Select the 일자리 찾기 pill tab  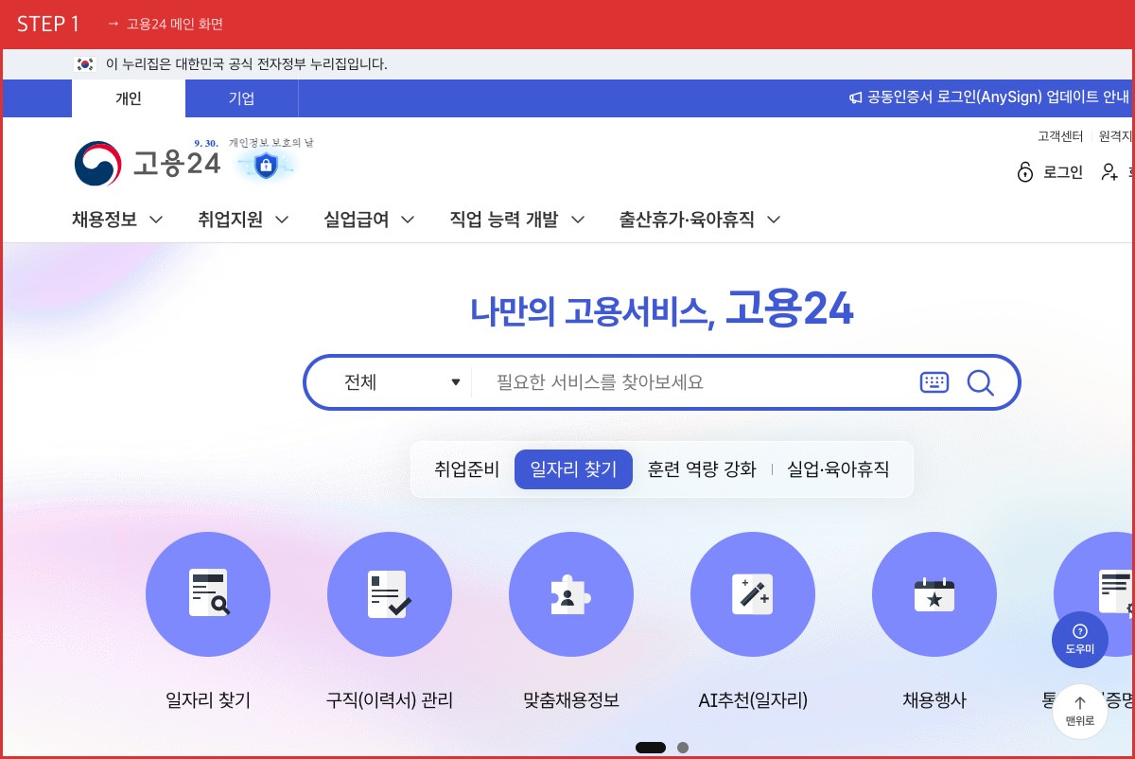coord(573,468)
